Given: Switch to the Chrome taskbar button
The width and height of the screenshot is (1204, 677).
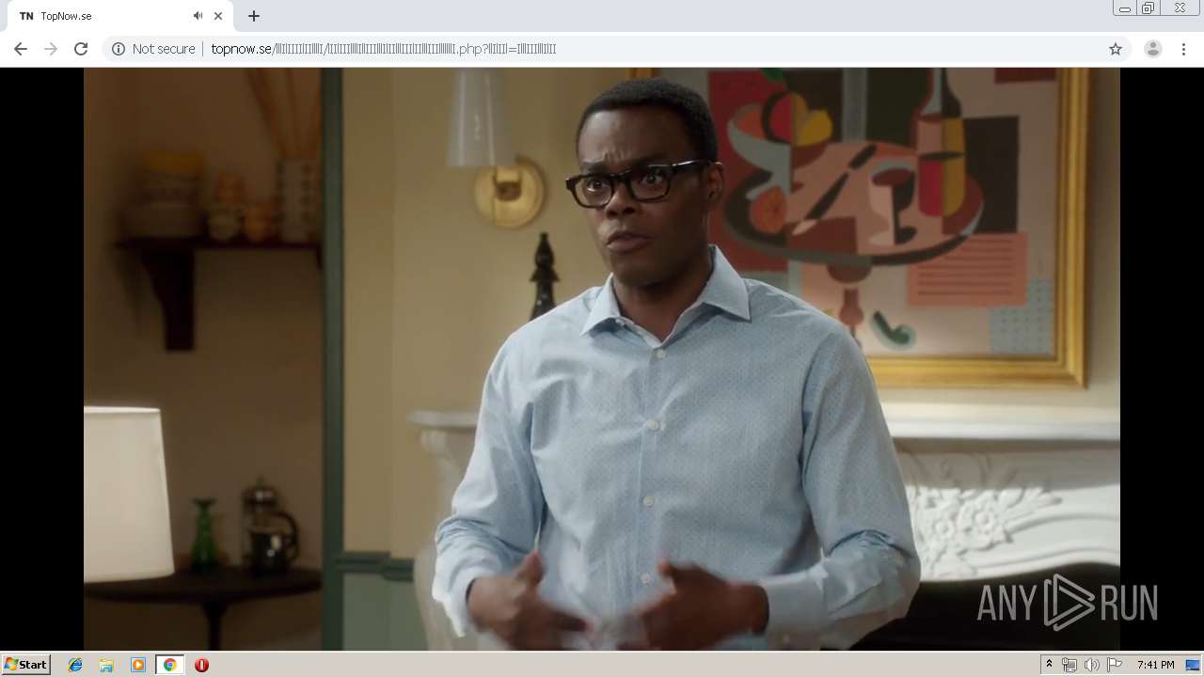Looking at the screenshot, I should coord(169,665).
